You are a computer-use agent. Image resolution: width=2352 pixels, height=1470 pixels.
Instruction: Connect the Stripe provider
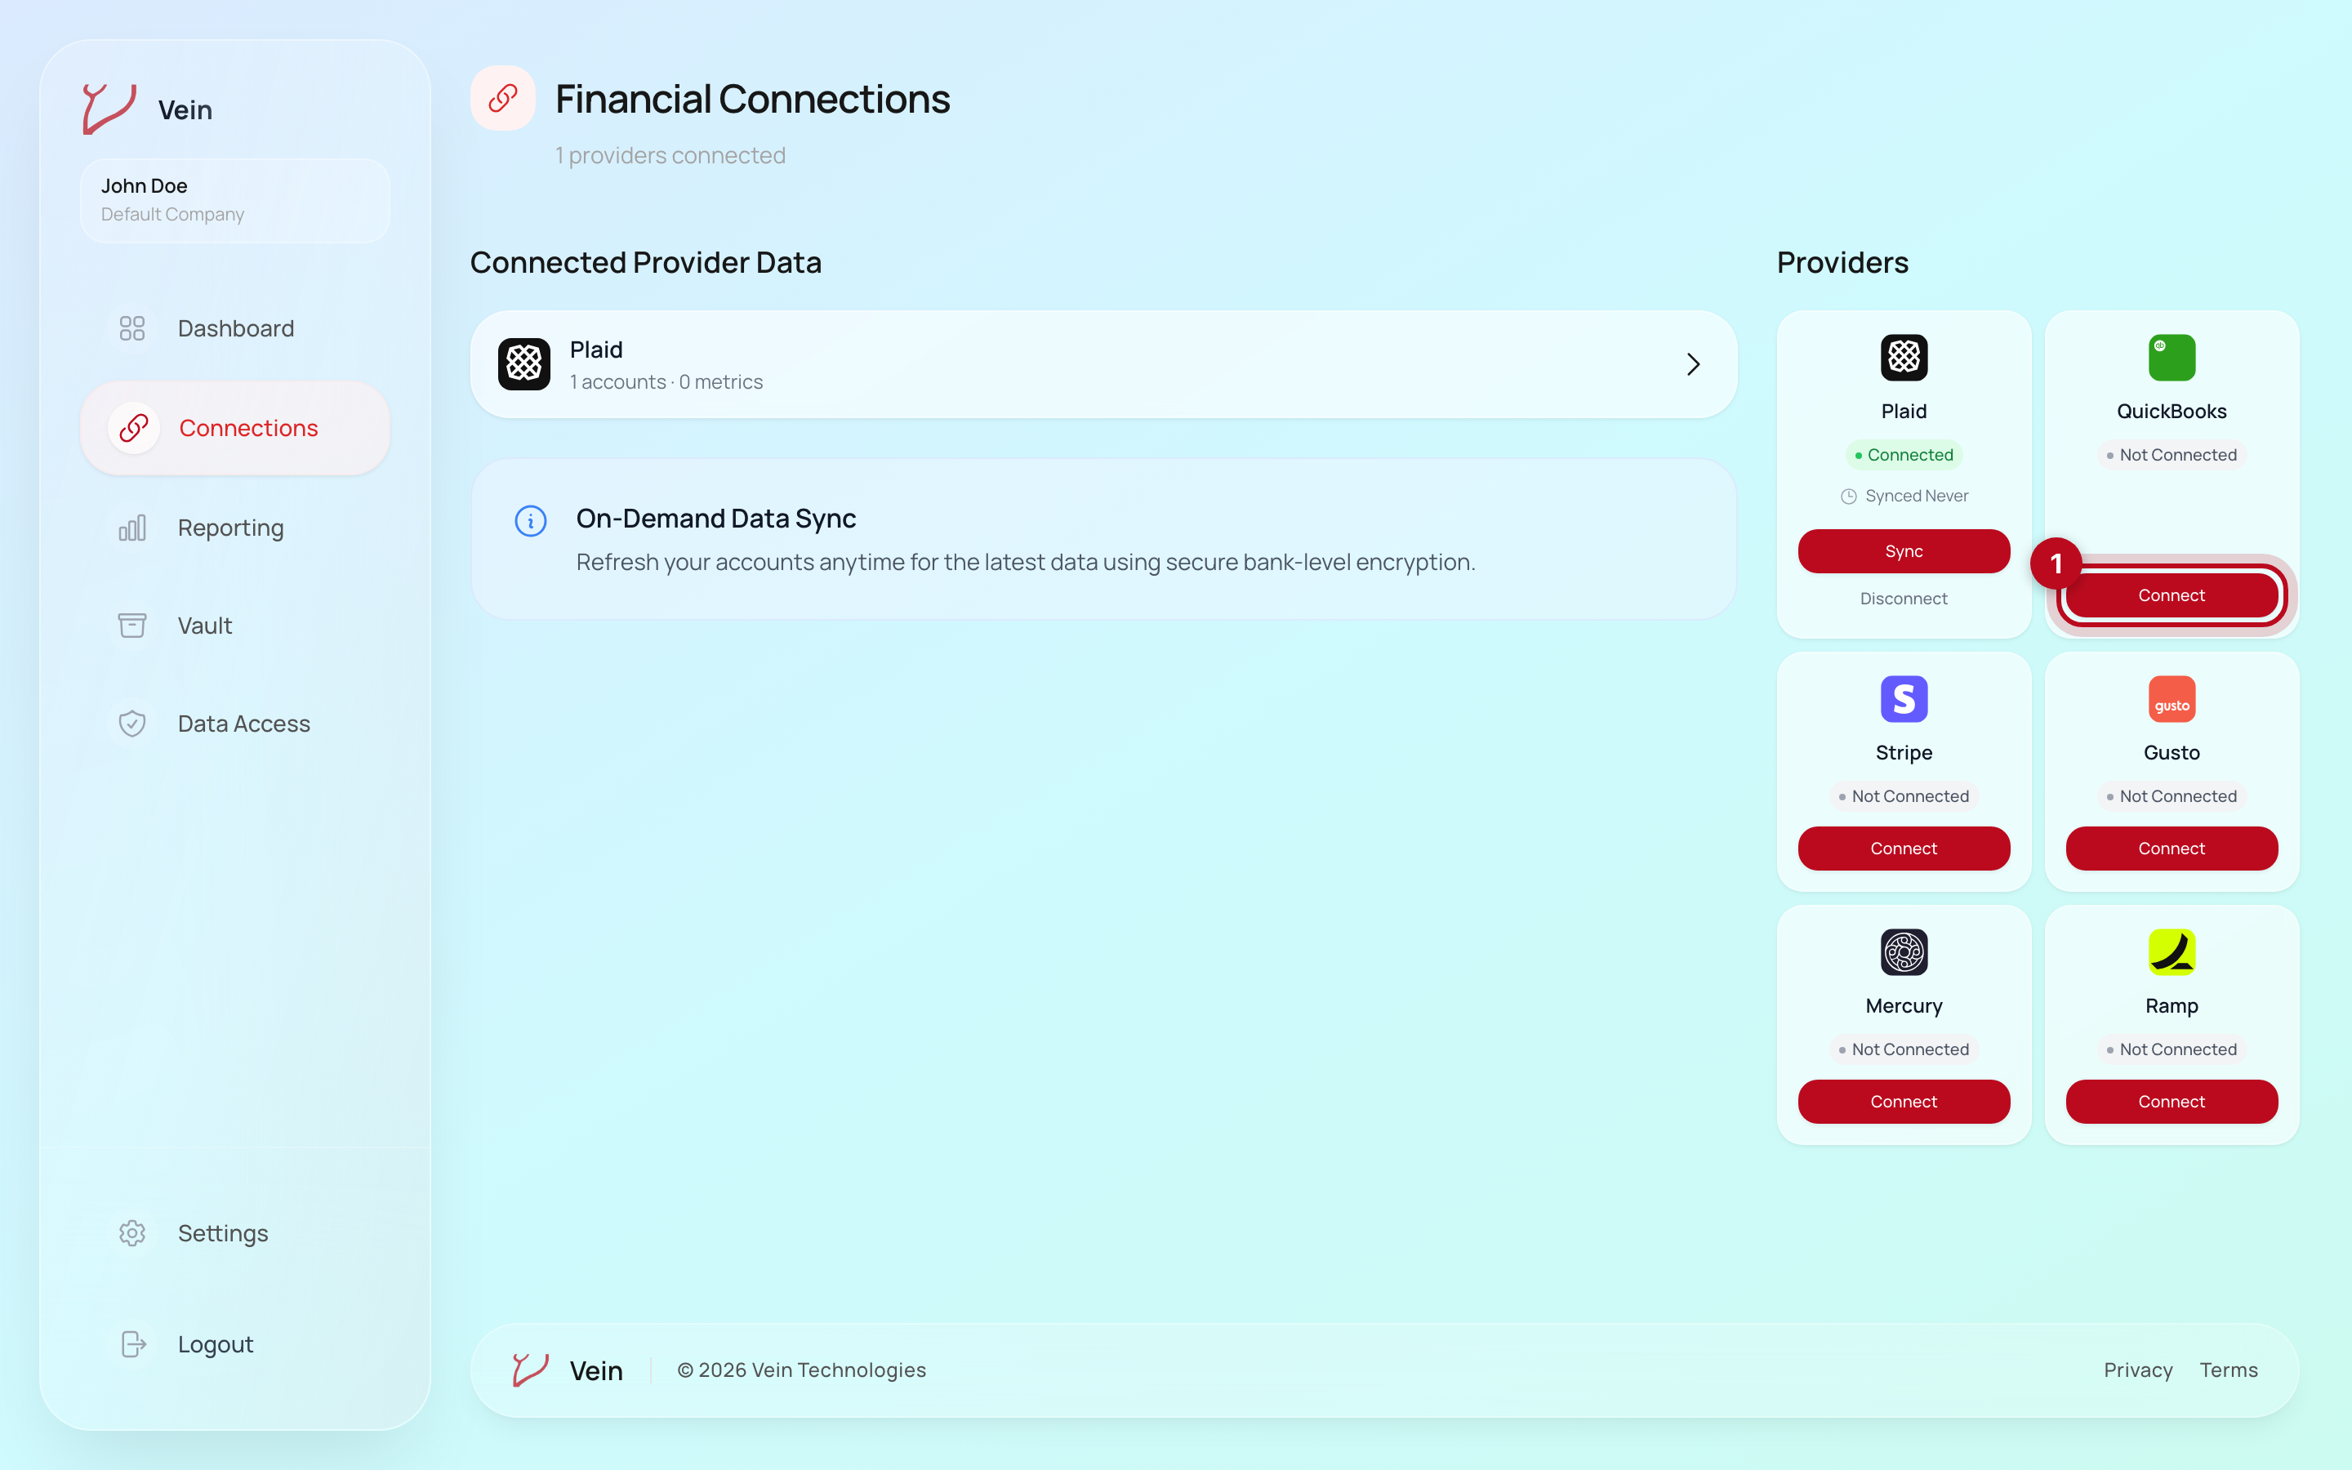pos(1904,849)
